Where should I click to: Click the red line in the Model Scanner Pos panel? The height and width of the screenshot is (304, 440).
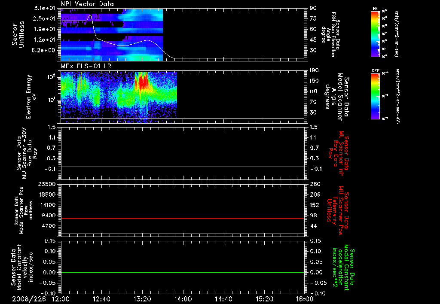[x=182, y=218]
